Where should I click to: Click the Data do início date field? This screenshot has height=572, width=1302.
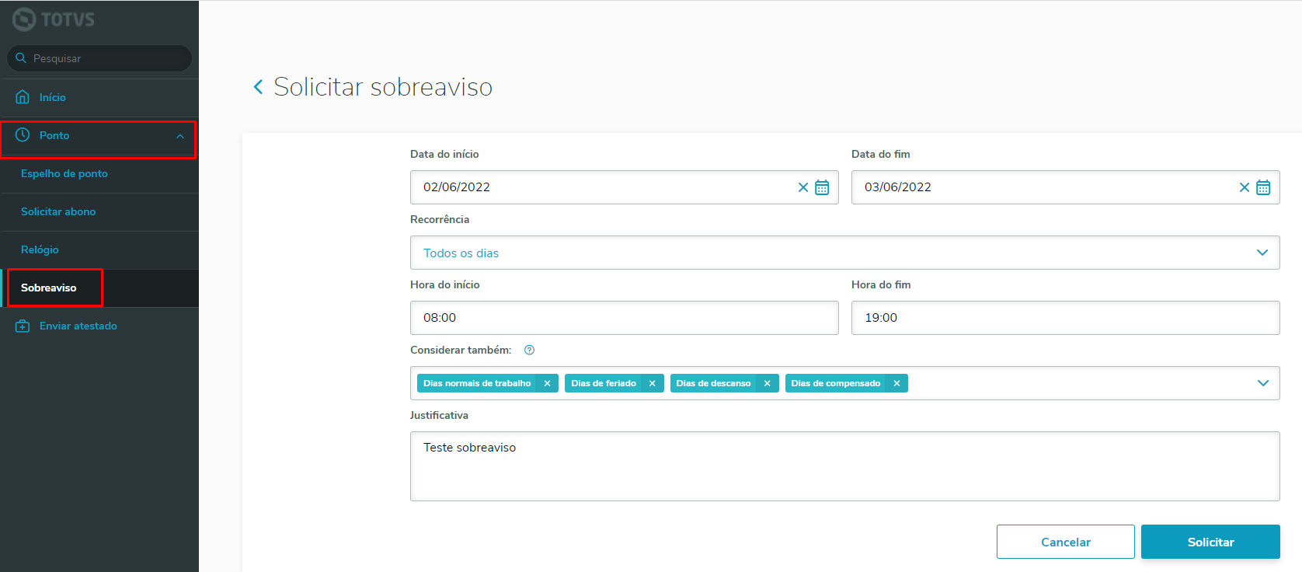[625, 187]
